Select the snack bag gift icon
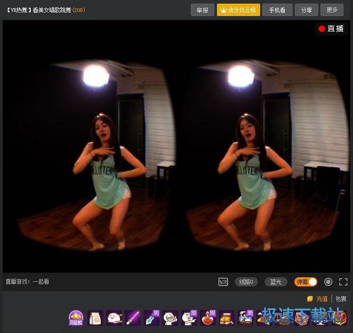Image resolution: width=353 pixels, height=333 pixels. (95, 318)
